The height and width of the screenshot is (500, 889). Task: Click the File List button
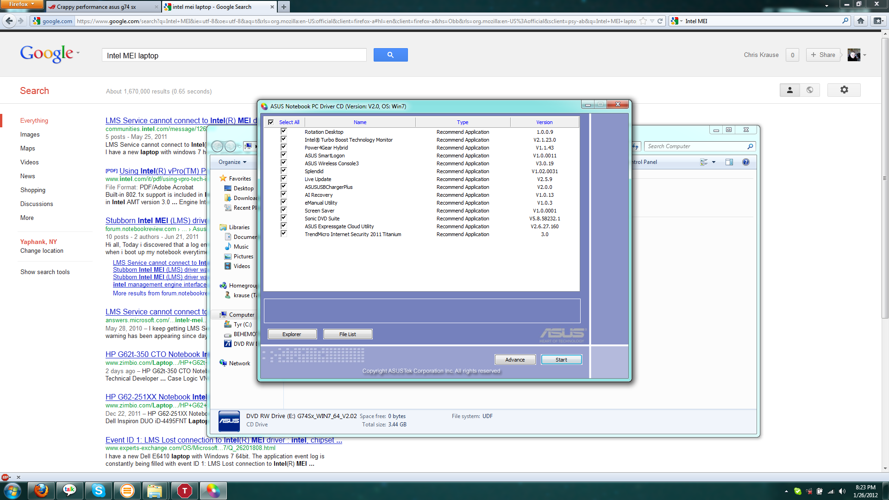click(x=347, y=334)
